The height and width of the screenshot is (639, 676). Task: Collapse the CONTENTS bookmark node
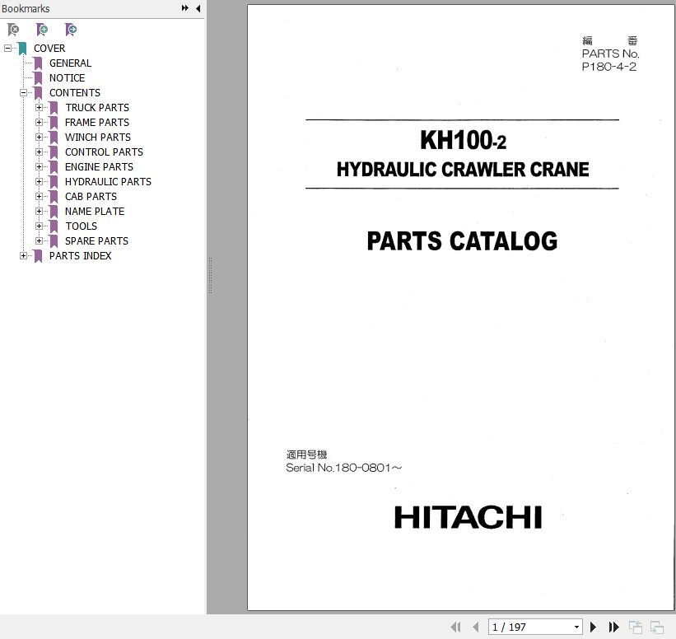pos(24,93)
